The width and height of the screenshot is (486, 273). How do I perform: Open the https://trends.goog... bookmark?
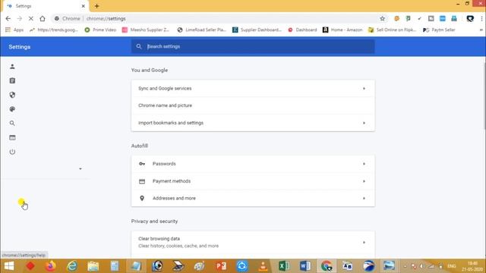click(54, 30)
